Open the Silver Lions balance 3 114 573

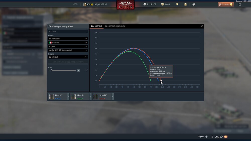(x=150, y=5)
